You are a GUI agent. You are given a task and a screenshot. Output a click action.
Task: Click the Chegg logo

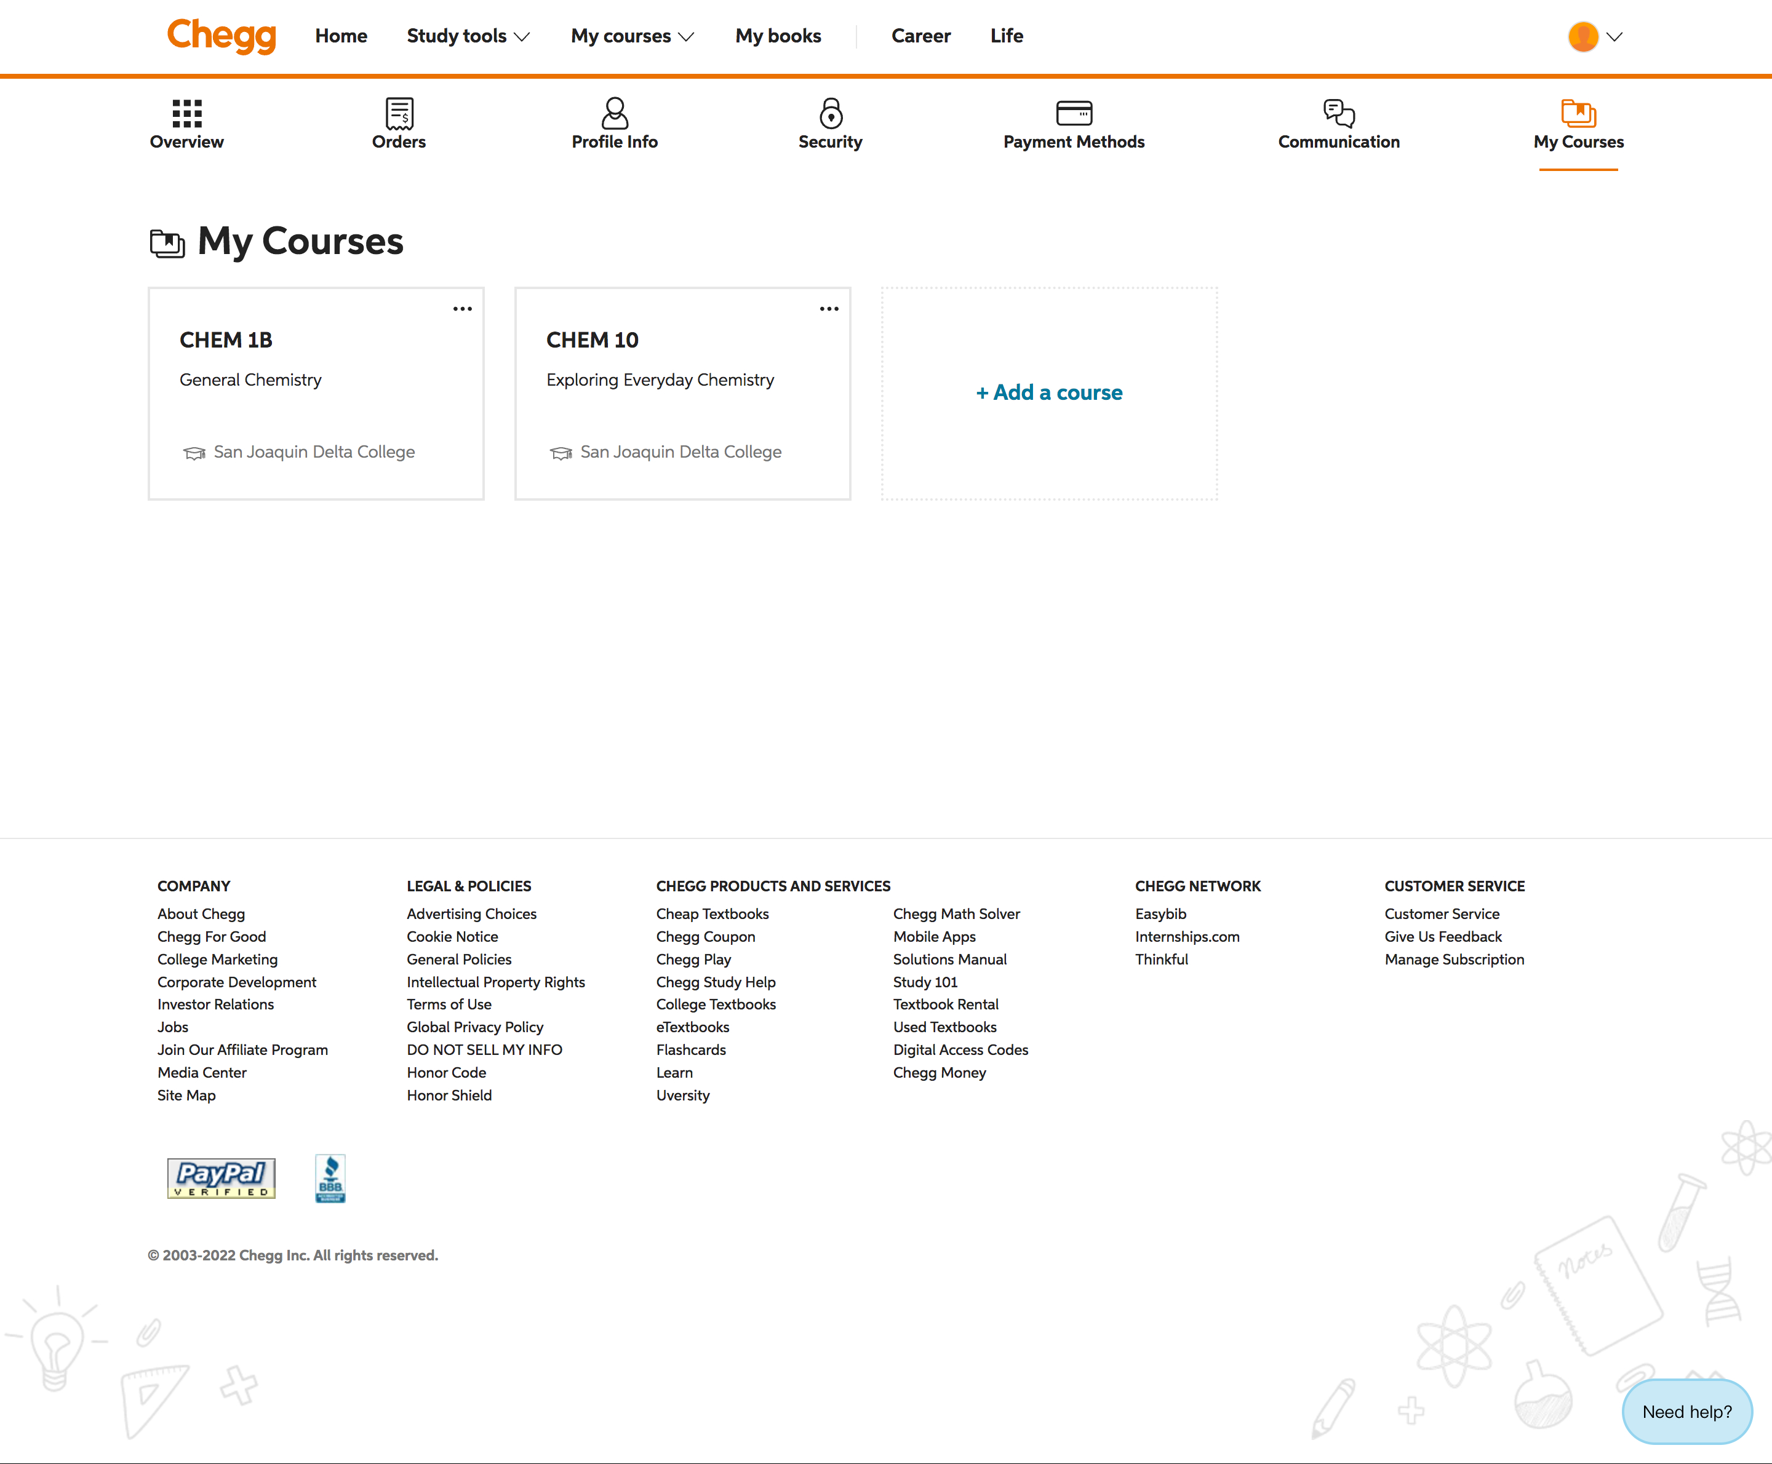(222, 36)
